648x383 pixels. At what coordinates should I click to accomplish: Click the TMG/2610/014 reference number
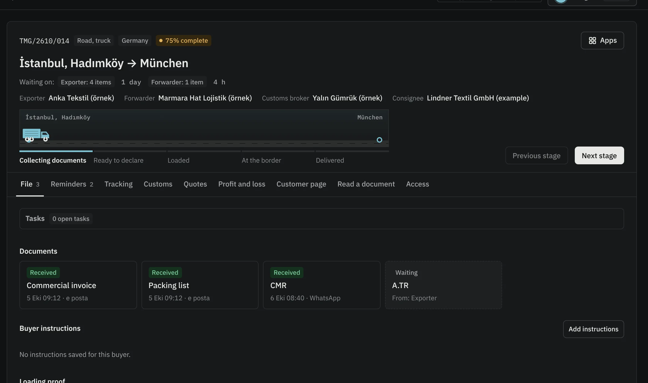pyautogui.click(x=44, y=41)
